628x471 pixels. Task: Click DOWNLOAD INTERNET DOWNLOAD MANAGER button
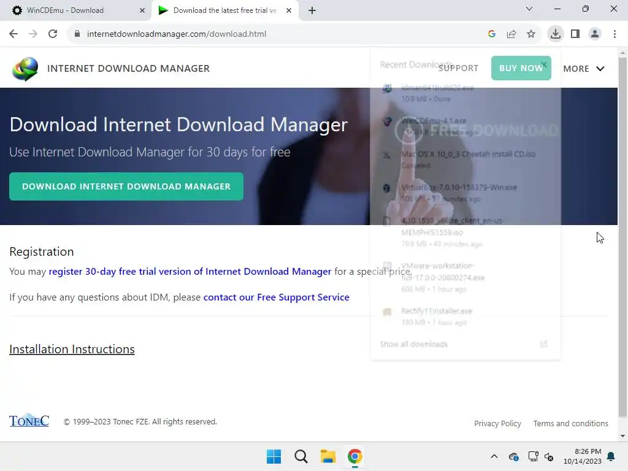point(126,186)
